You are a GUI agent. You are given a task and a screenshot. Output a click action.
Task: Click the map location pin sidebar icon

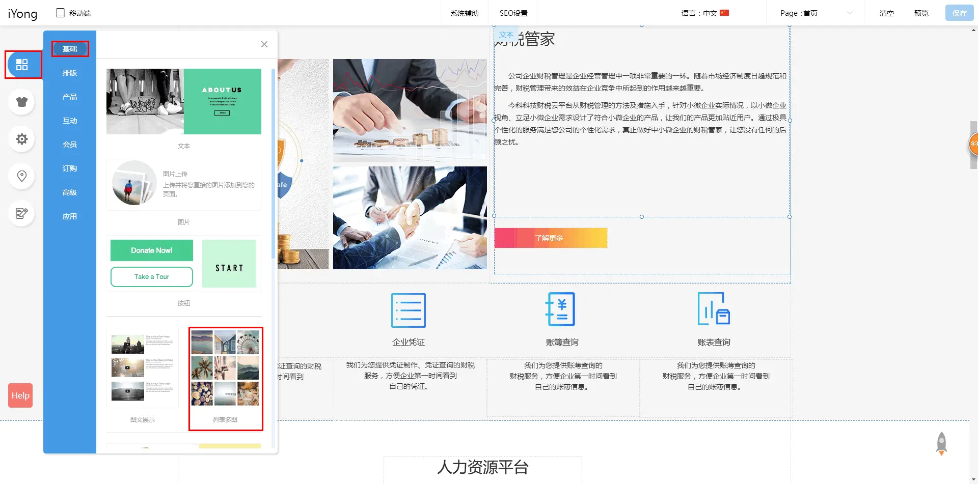21,176
